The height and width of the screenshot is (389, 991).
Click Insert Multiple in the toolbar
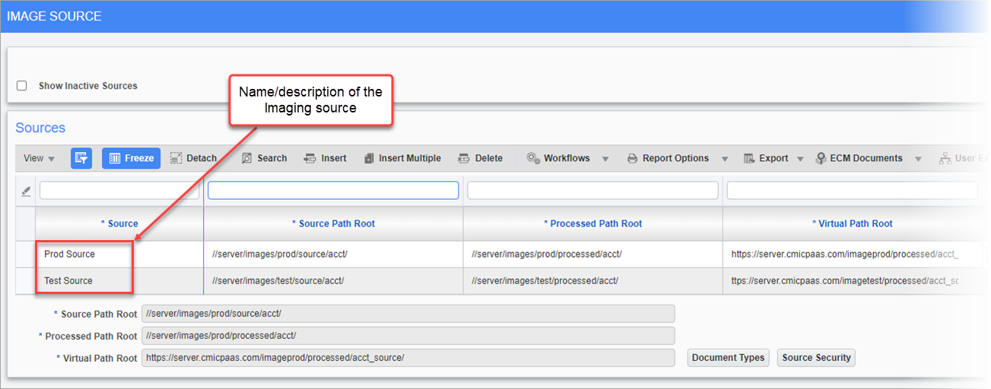[x=402, y=158]
